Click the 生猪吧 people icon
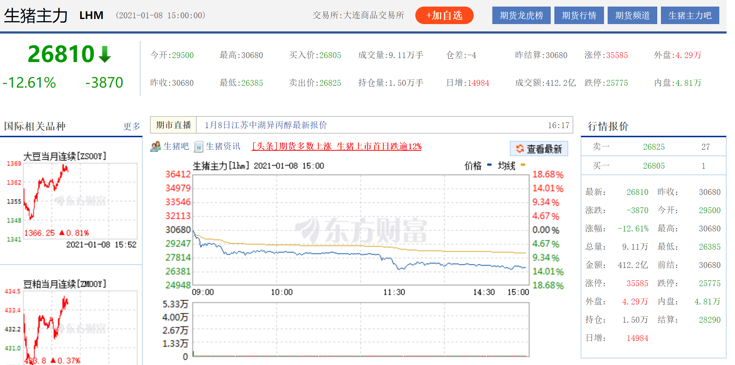This screenshot has width=735, height=365. point(155,146)
